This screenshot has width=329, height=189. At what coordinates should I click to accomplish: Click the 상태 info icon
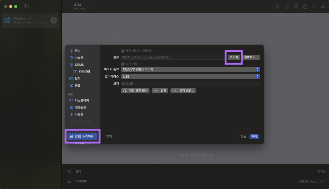click(70, 171)
